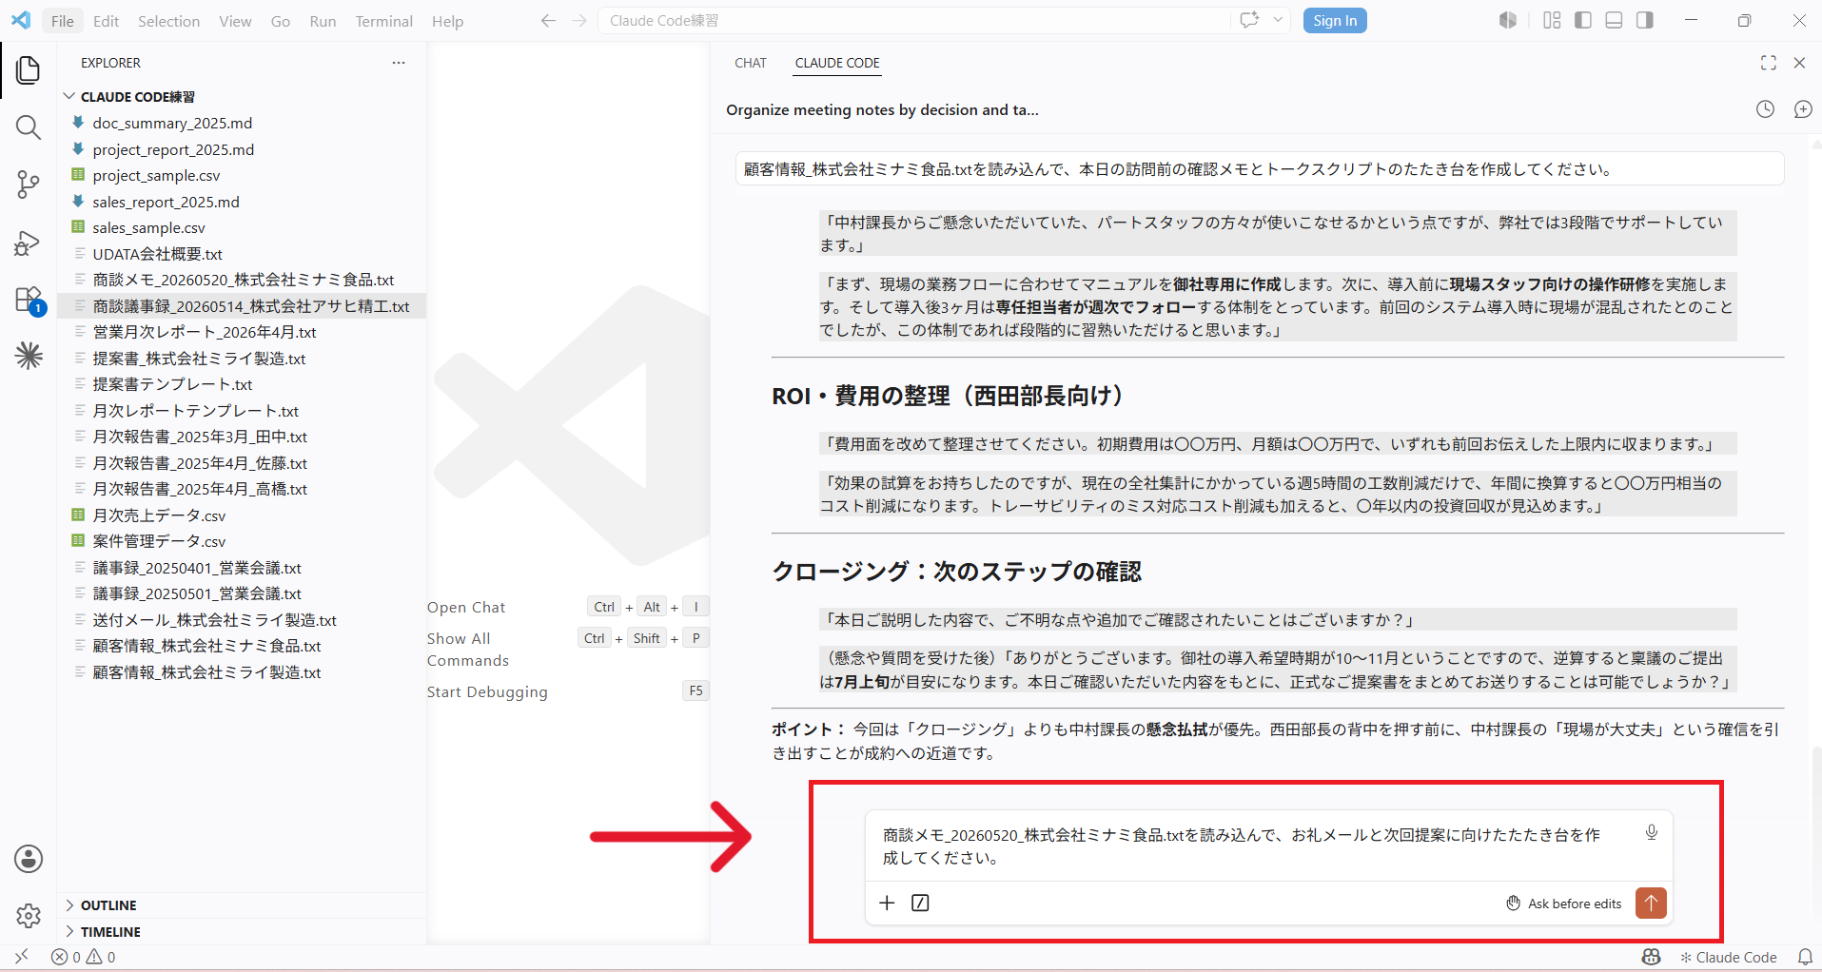Open the Manage gear icon

29,916
